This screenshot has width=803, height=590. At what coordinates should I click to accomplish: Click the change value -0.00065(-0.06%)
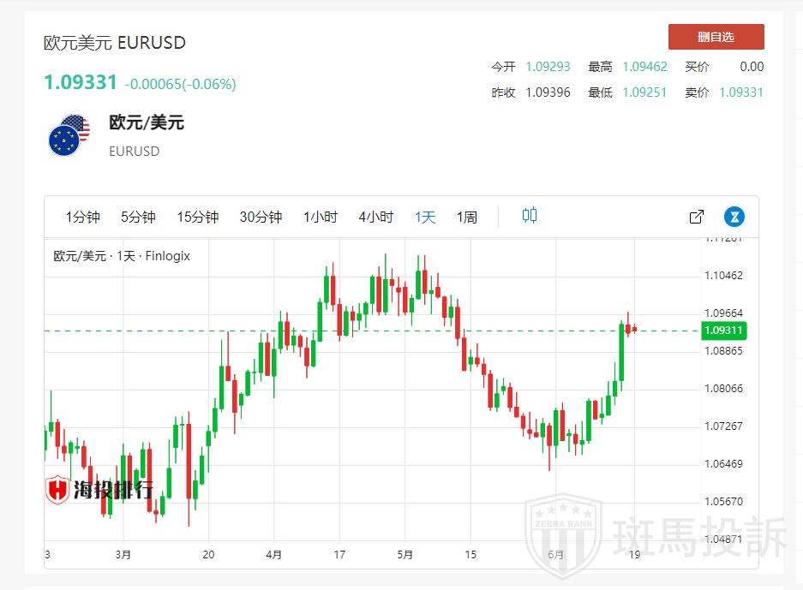pyautogui.click(x=181, y=84)
